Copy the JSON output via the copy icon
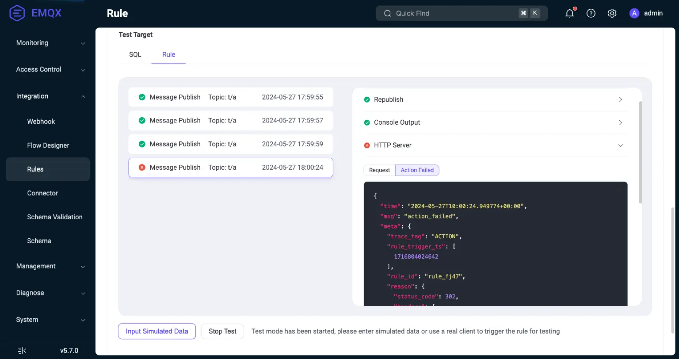679x359 pixels. point(620,187)
